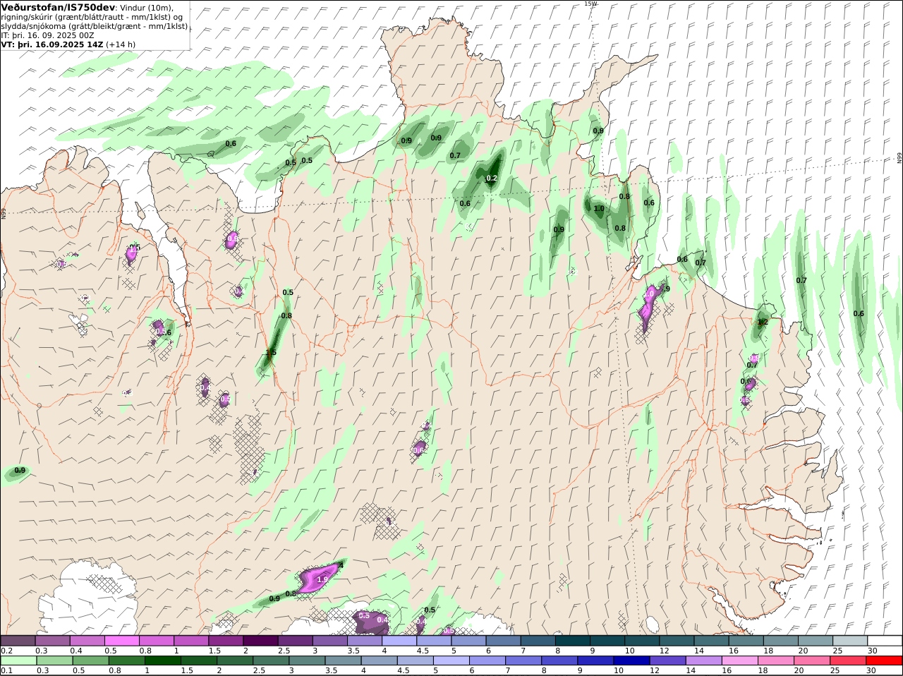Viewport: 903px width, 676px height.
Task: Click the 0.2 label under the upper legend
Action: coord(6,651)
